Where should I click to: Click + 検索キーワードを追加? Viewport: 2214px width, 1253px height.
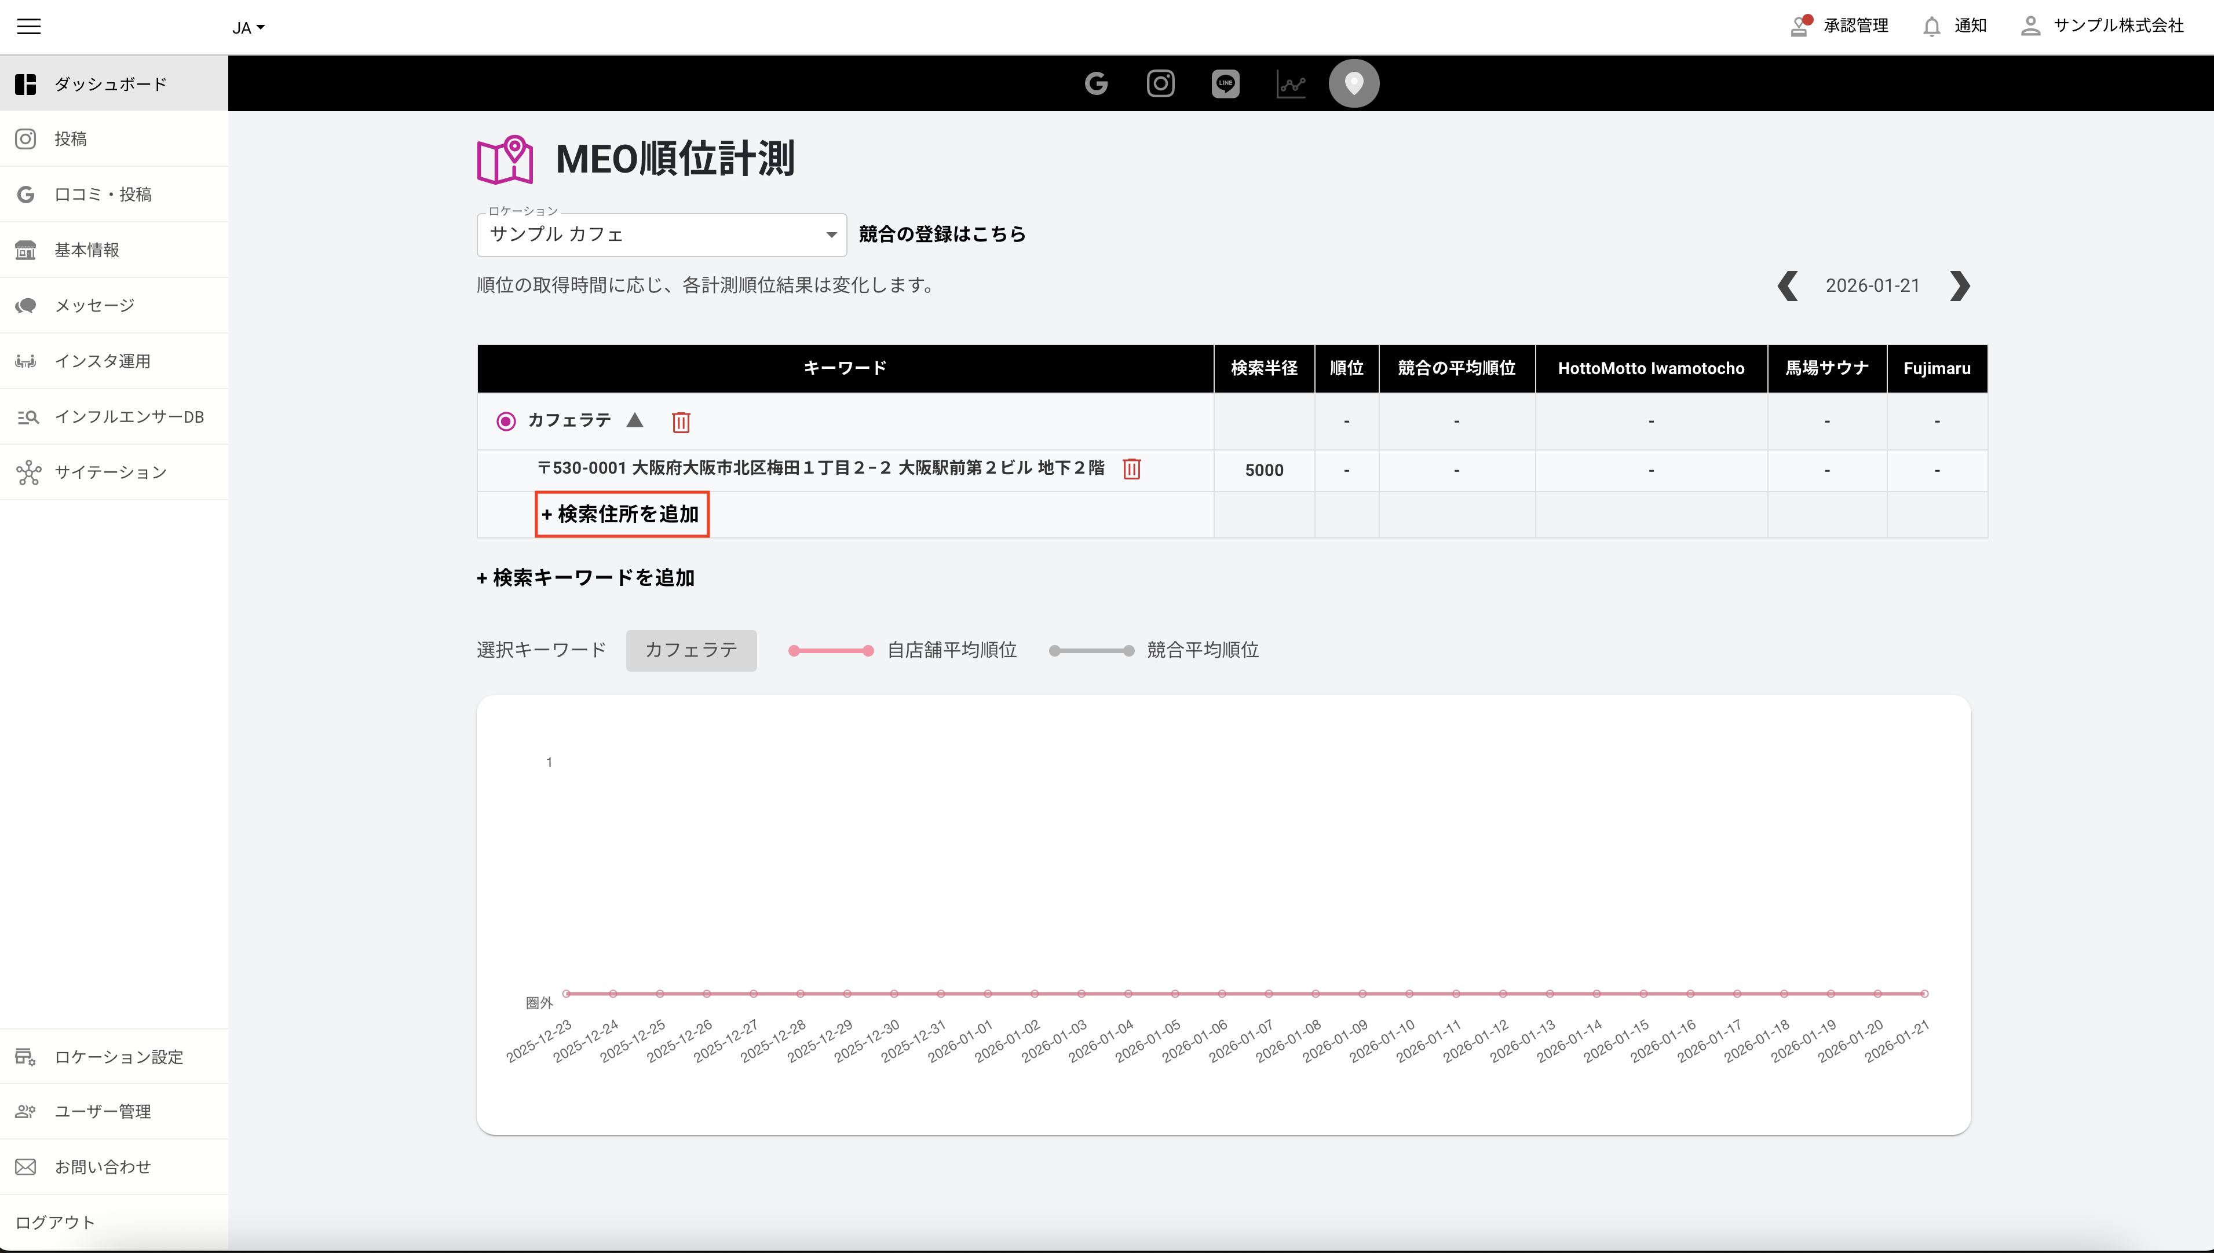pyautogui.click(x=585, y=578)
